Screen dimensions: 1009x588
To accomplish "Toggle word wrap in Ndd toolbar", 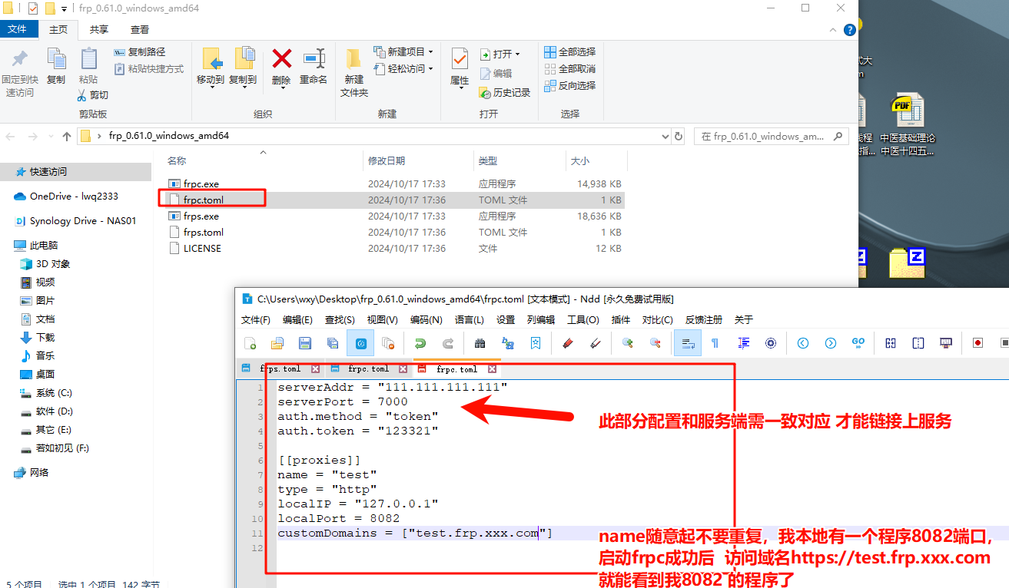I will 687,343.
